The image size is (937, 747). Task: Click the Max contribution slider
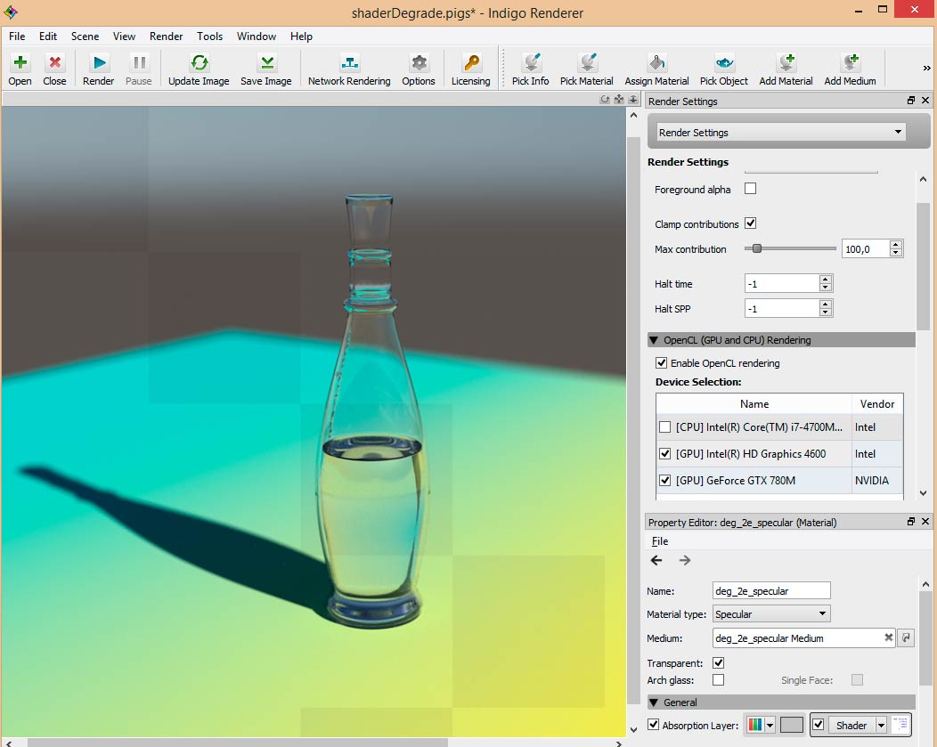click(790, 249)
